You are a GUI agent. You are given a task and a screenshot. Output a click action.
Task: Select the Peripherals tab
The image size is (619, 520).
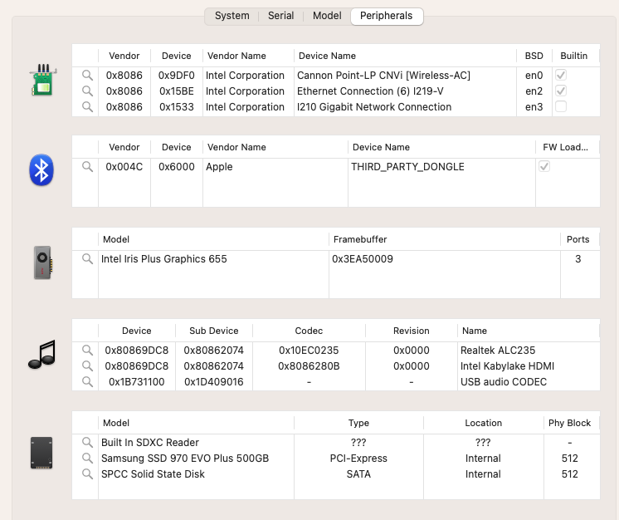click(x=387, y=17)
